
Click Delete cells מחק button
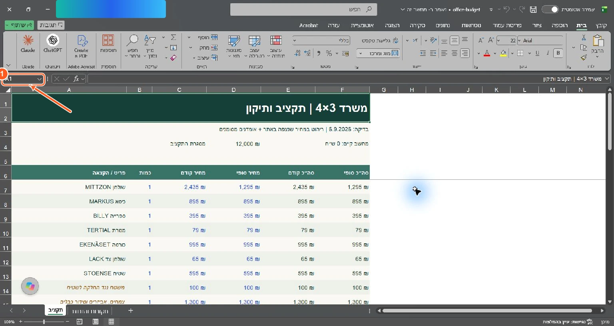pos(209,48)
